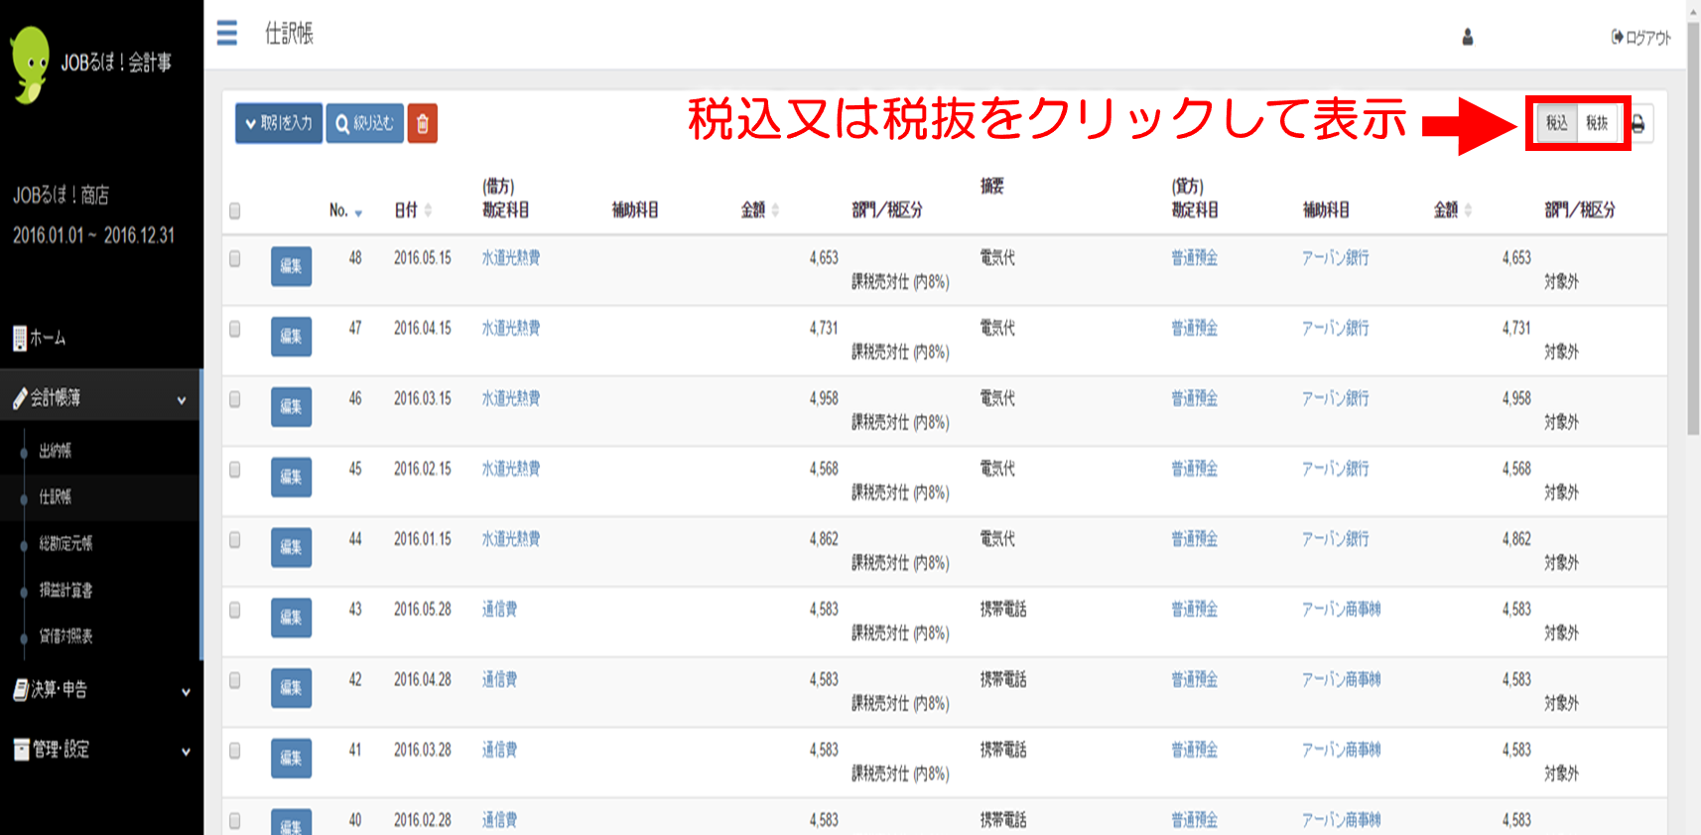The height and width of the screenshot is (835, 1701).
Task: Check the row No. 46 checkbox
Action: click(235, 399)
